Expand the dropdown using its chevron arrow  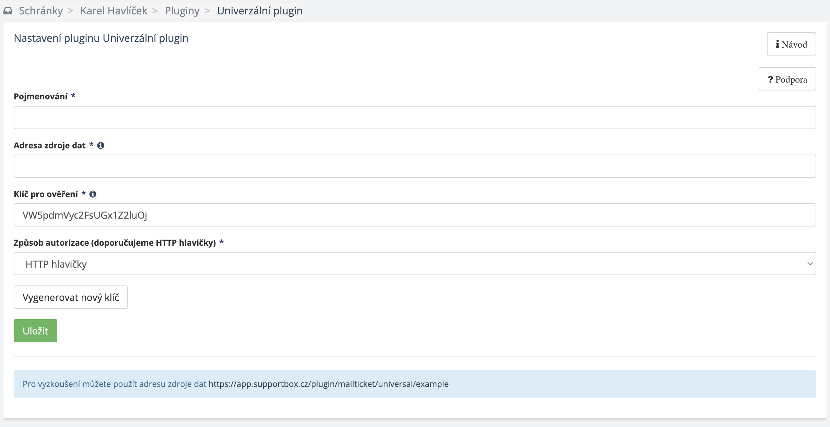pyautogui.click(x=810, y=264)
